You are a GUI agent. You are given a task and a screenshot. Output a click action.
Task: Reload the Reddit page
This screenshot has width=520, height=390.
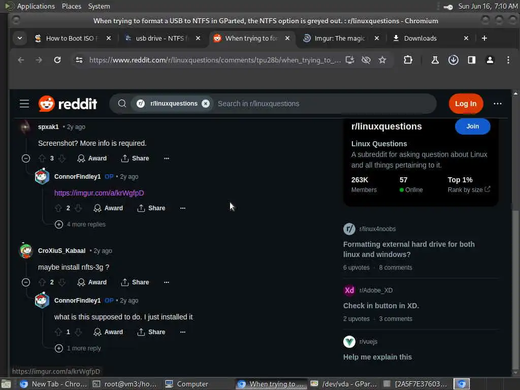point(57,60)
